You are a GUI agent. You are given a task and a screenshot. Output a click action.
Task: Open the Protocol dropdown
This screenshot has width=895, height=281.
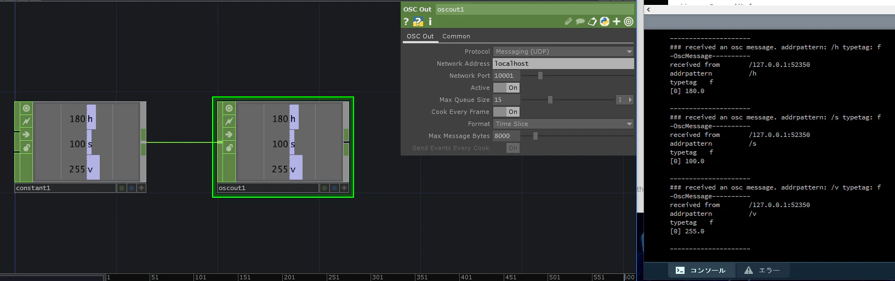[x=563, y=51]
